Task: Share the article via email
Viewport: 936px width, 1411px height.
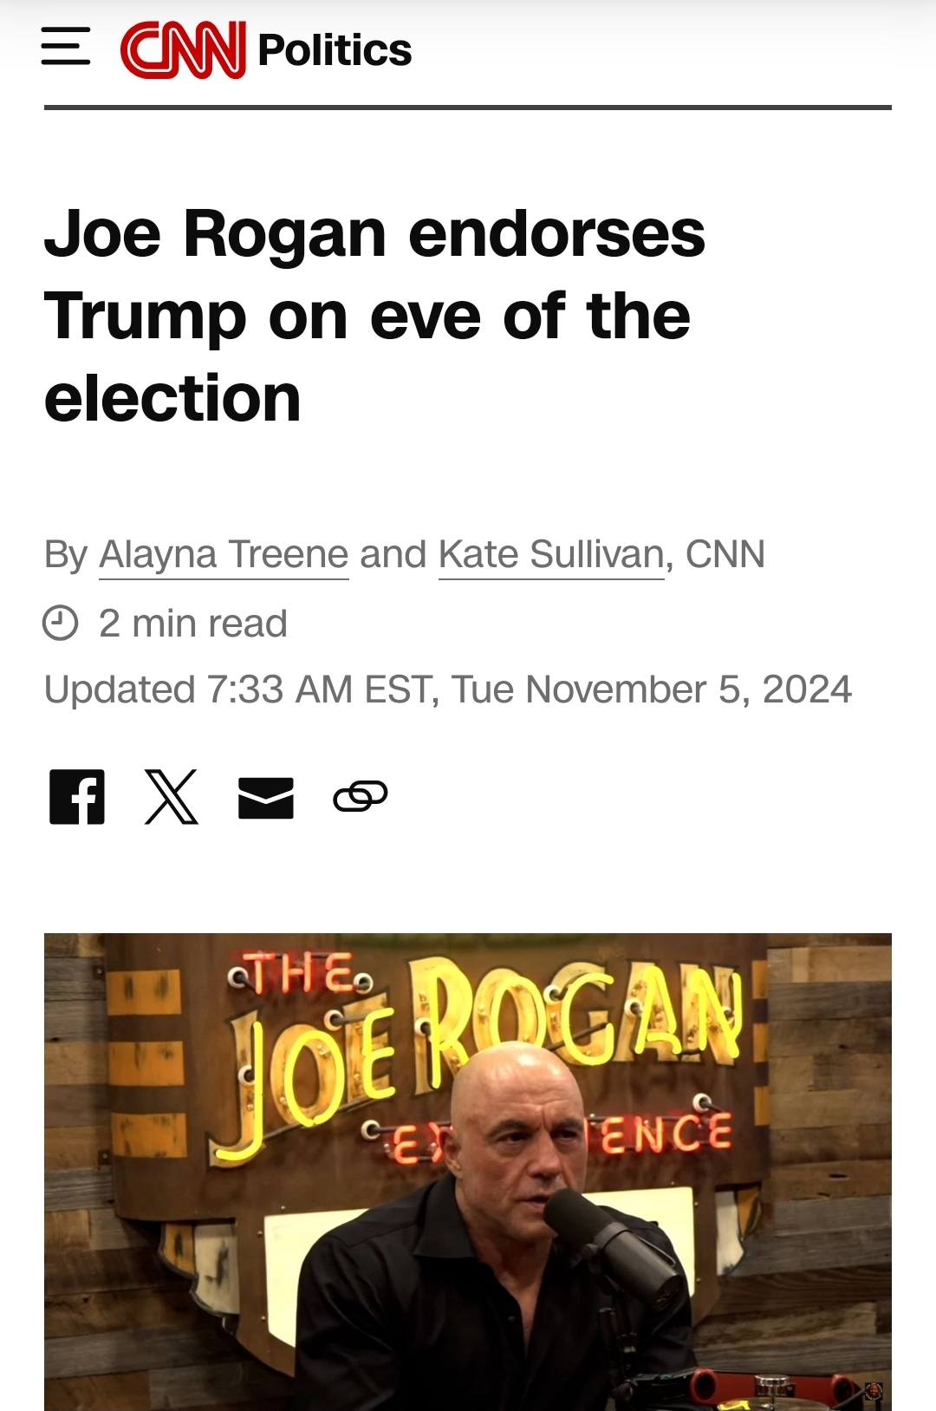Action: [x=266, y=797]
